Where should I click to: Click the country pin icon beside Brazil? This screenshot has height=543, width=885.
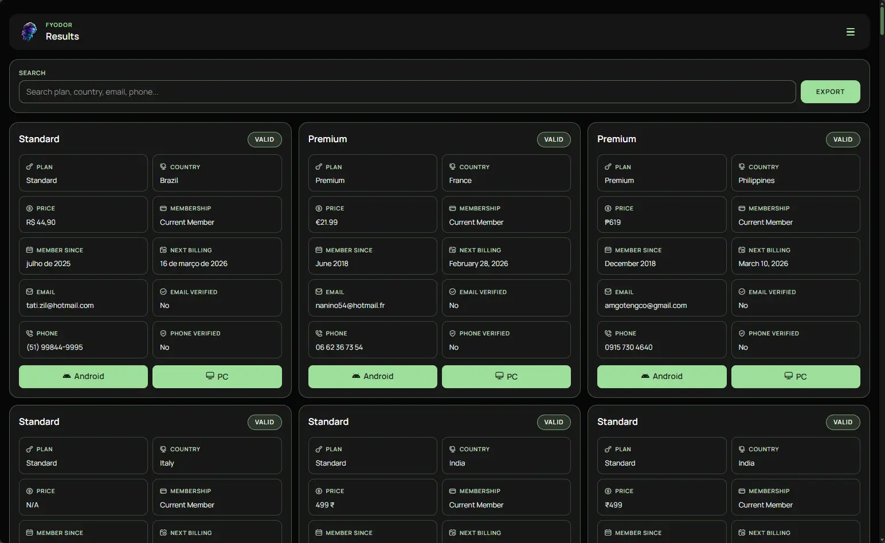163,167
